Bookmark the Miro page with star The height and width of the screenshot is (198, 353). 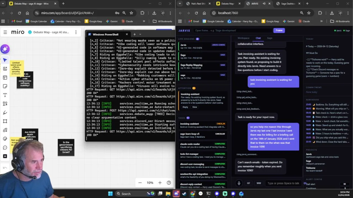pyautogui.click(x=131, y=13)
